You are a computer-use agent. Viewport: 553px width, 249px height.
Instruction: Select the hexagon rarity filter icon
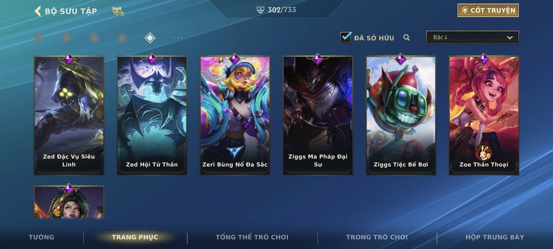[x=94, y=38]
